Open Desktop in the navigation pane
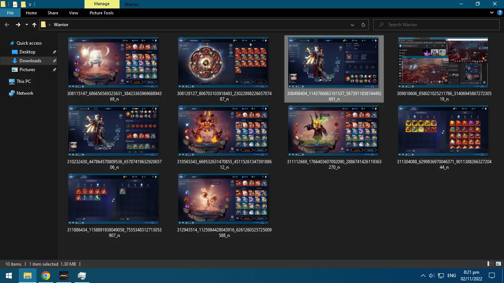The height and width of the screenshot is (283, 504). [28, 52]
